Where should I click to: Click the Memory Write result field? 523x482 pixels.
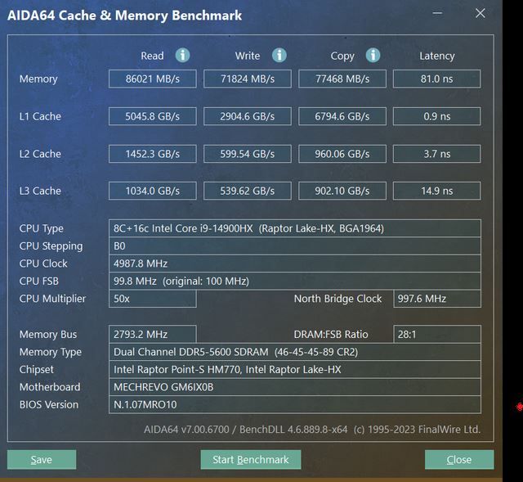(247, 79)
